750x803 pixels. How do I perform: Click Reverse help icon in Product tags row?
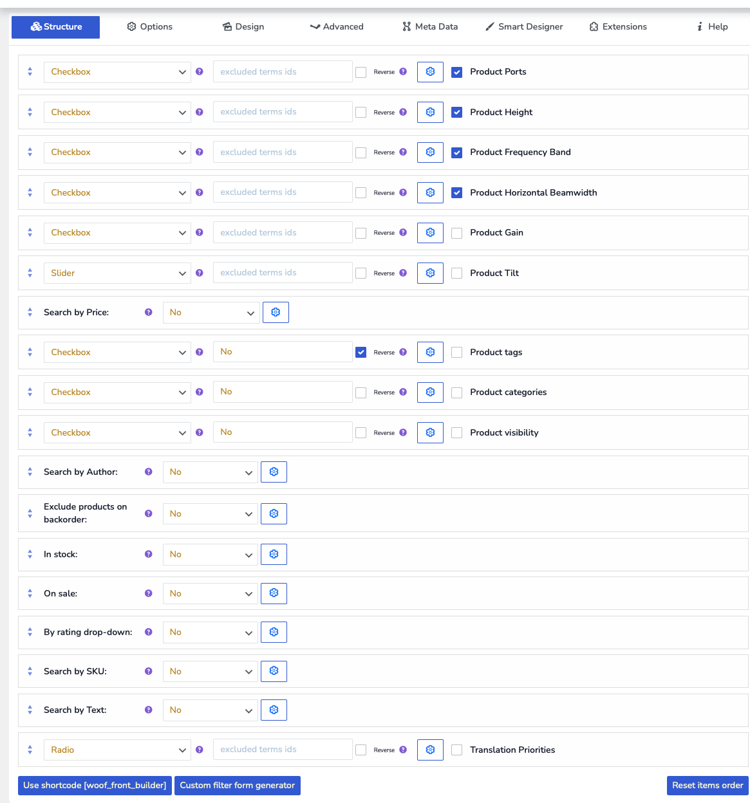click(x=403, y=353)
